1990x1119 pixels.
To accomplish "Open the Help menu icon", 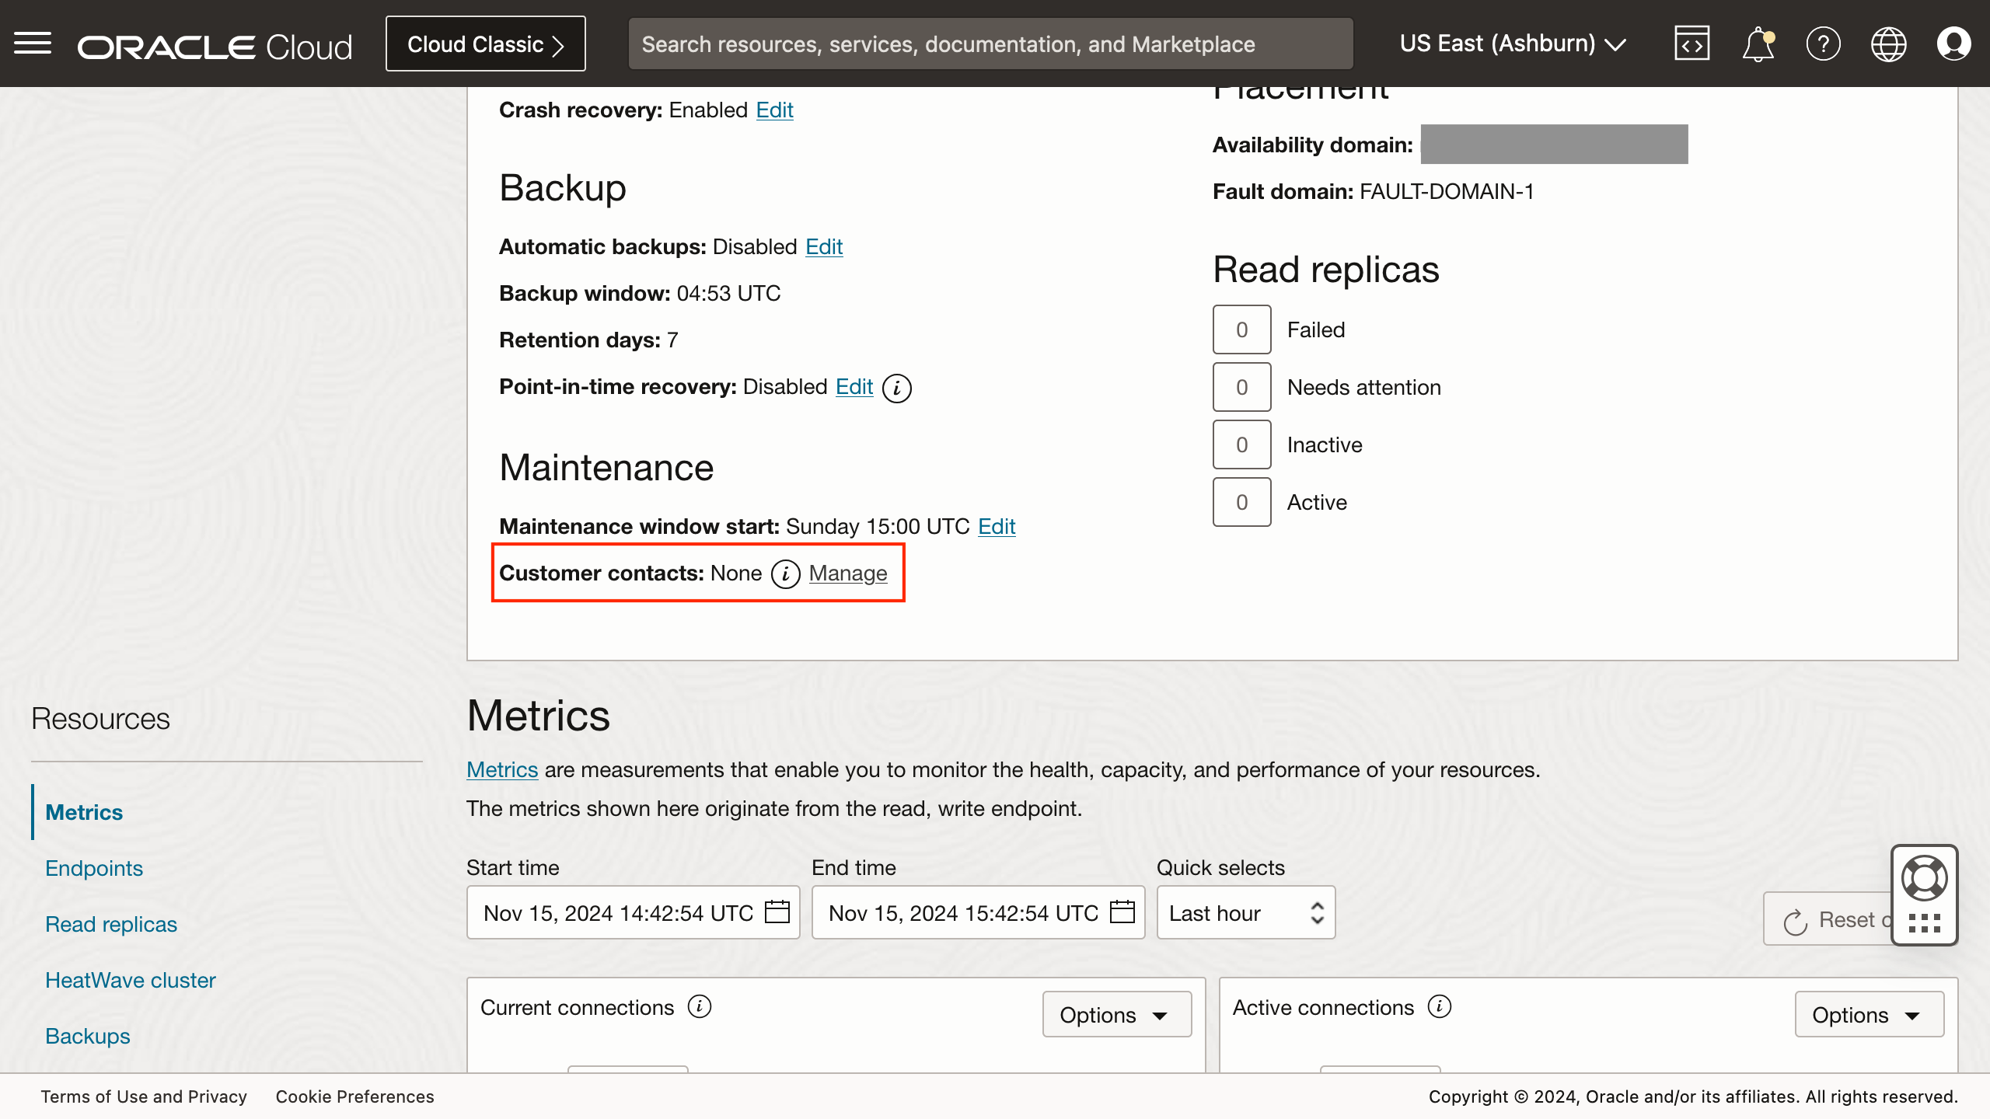I will (1824, 43).
